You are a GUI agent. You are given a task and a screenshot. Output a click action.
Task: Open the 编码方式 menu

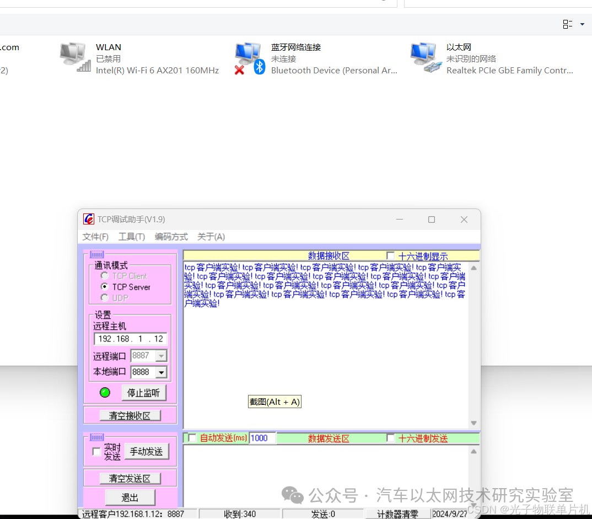click(x=171, y=237)
